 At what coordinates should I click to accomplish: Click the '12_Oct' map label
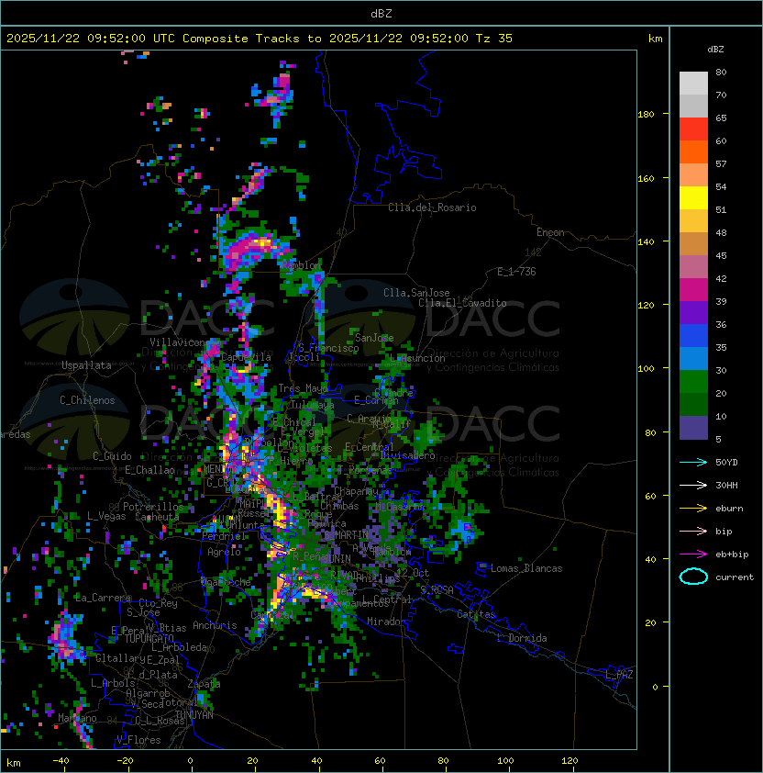tap(413, 573)
